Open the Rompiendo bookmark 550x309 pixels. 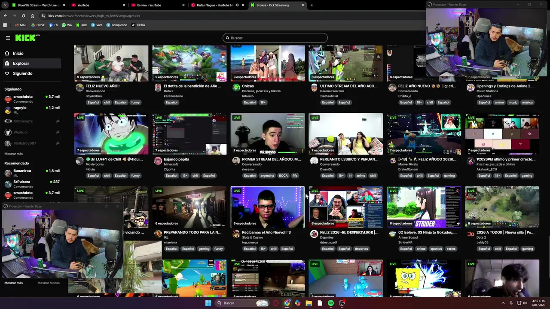point(116,25)
